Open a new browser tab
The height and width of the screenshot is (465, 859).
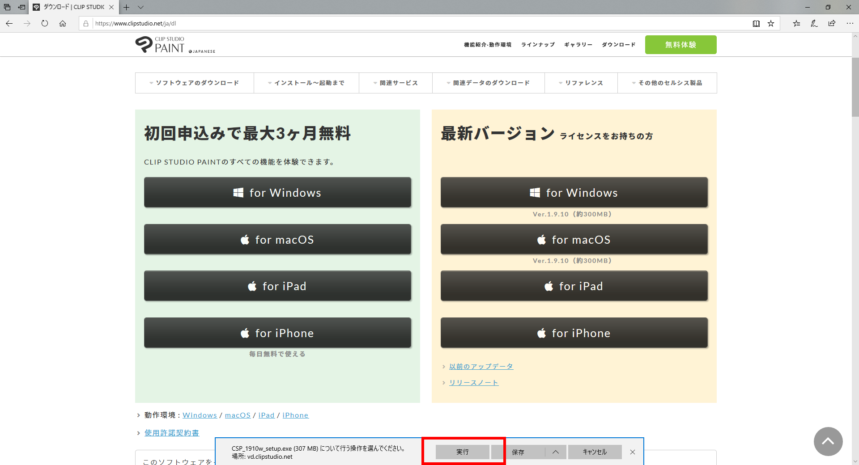point(127,7)
